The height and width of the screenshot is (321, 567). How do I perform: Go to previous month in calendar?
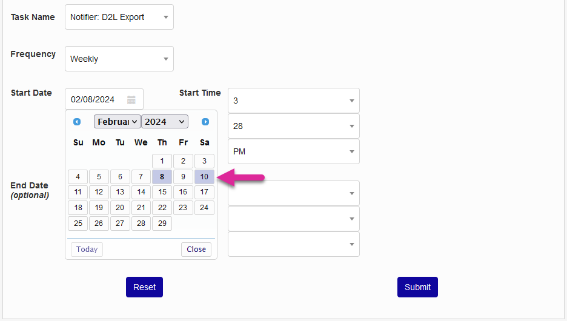77,122
